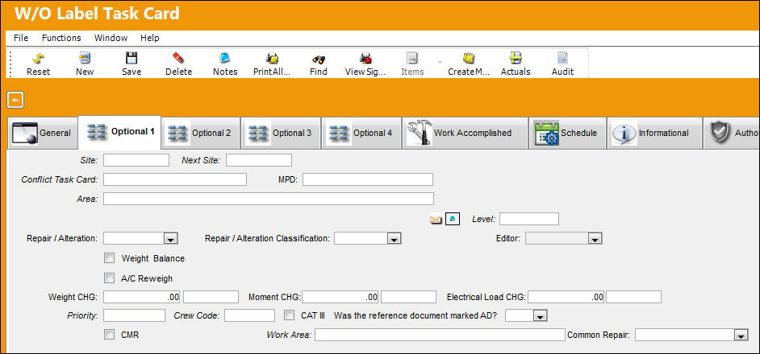Open the Work Accomplished tab
The height and width of the screenshot is (354, 760).
pyautogui.click(x=465, y=133)
